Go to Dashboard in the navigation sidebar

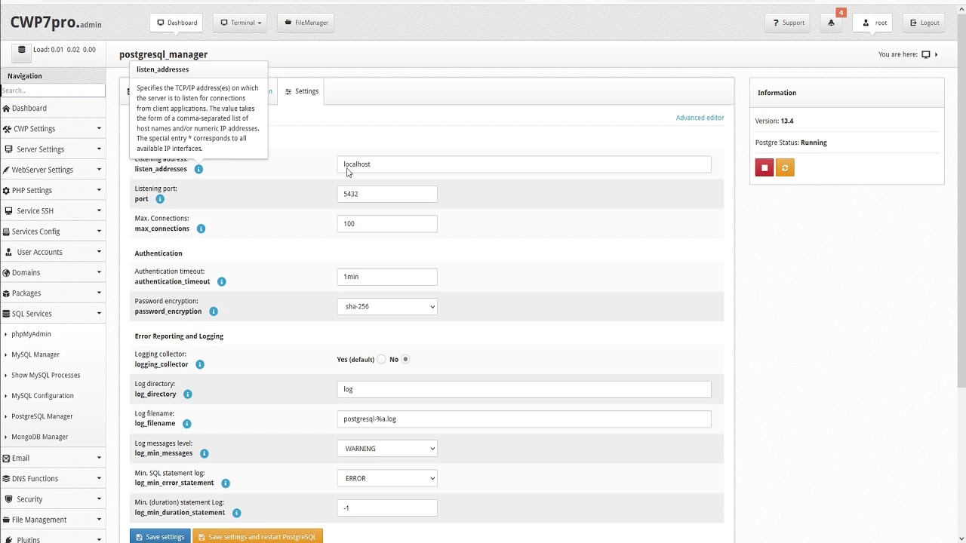pos(53,109)
